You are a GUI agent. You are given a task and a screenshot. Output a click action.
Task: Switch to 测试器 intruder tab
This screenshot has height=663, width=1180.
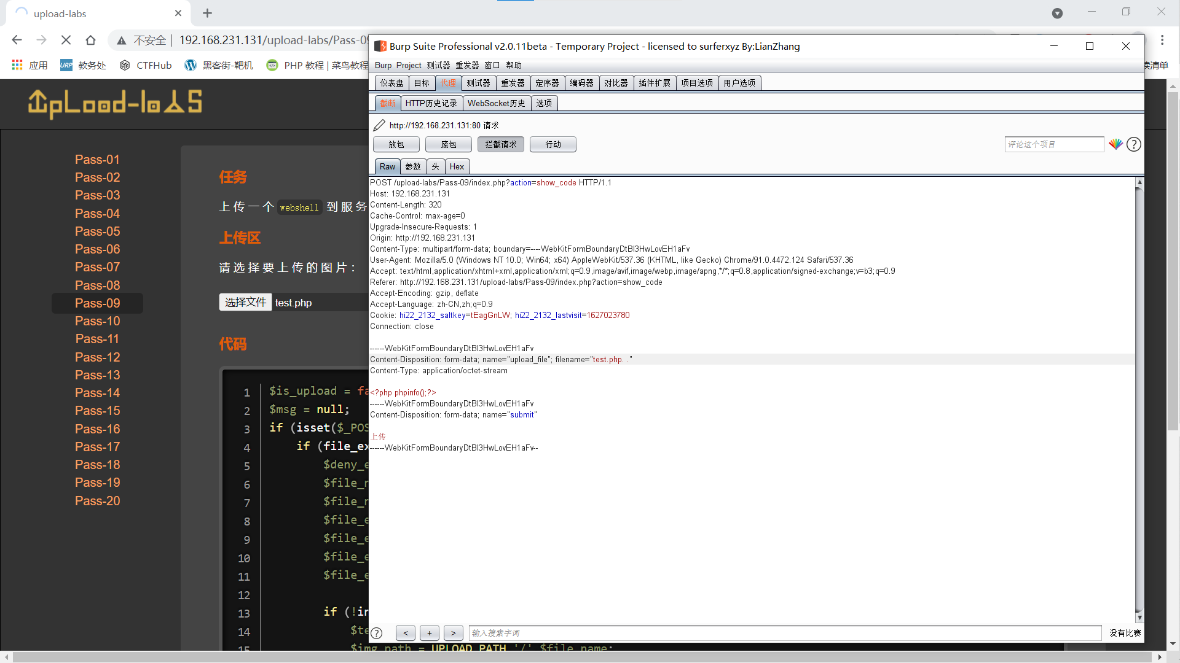tap(478, 83)
